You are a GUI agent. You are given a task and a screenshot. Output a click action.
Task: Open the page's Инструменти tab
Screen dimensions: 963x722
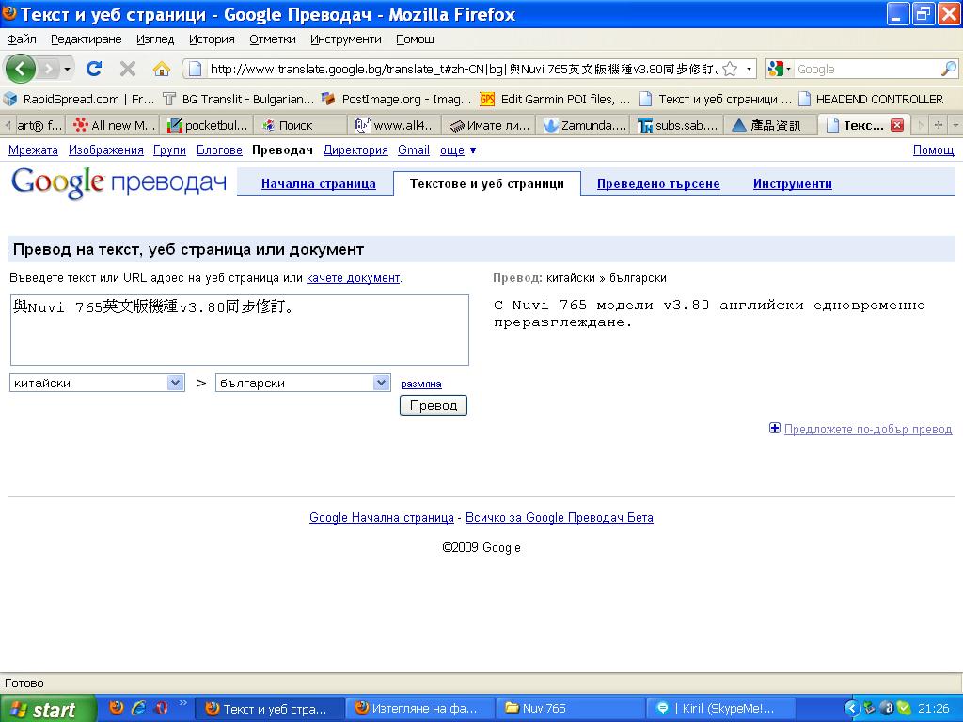tap(792, 183)
